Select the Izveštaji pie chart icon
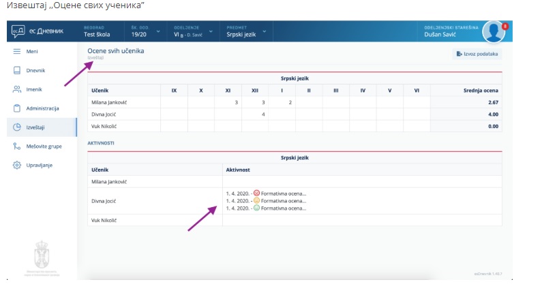 coord(16,127)
